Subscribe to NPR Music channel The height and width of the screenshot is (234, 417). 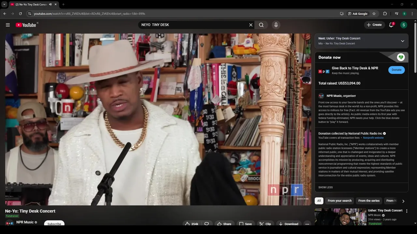tap(54, 224)
